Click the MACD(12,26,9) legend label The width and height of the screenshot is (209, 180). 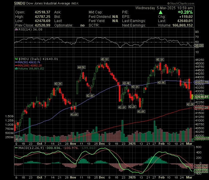pos(31,148)
